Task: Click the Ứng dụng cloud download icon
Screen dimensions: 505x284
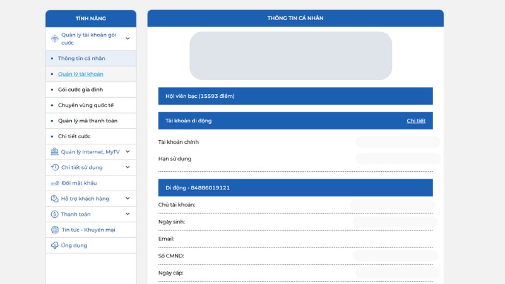Action: (55, 246)
